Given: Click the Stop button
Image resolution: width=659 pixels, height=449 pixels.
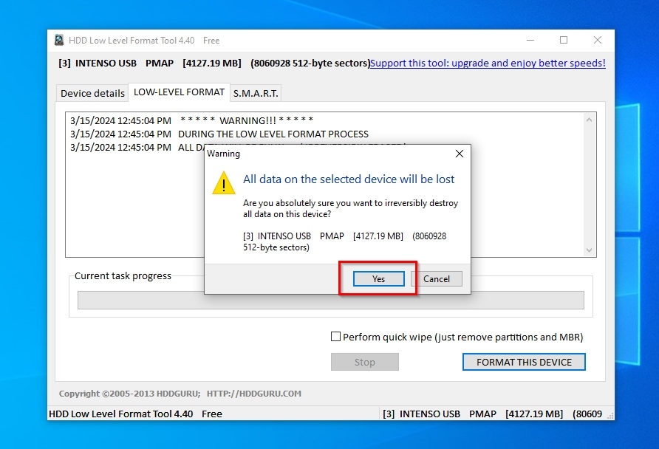Looking at the screenshot, I should [364, 362].
